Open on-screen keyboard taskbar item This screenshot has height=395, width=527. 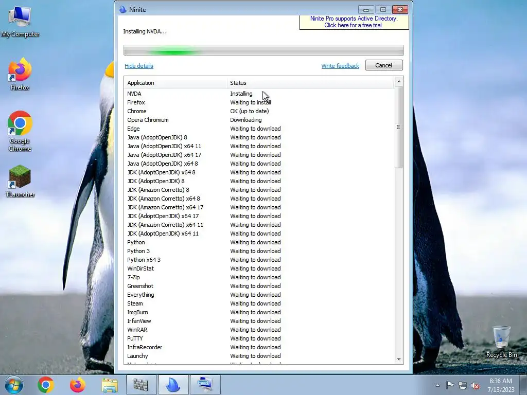click(205, 385)
